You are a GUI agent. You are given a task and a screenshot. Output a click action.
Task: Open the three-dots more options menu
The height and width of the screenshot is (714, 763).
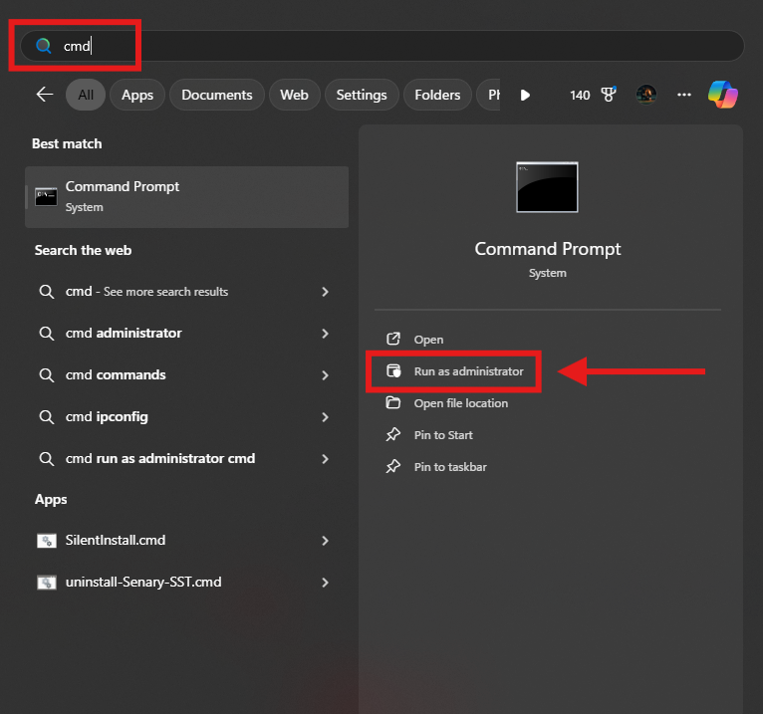pos(683,95)
